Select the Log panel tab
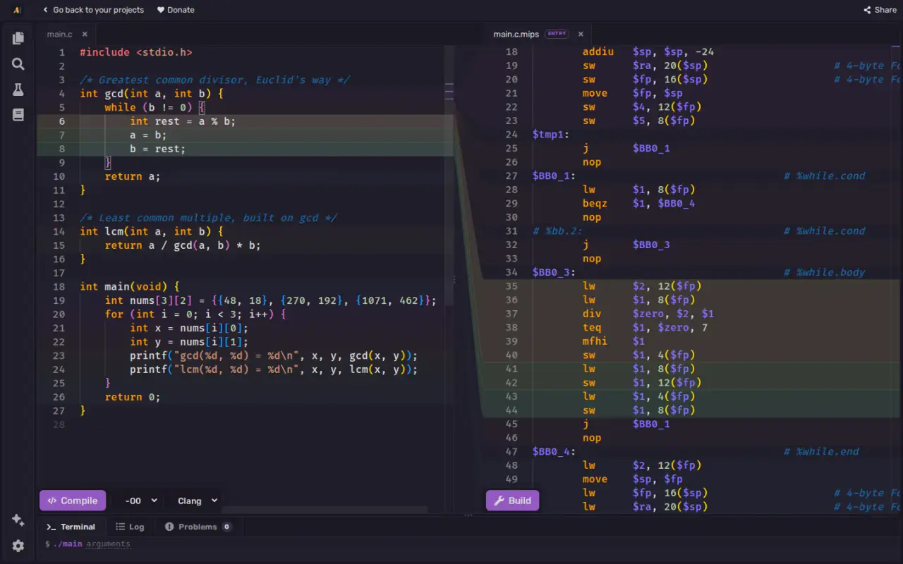The height and width of the screenshot is (564, 903). point(130,527)
